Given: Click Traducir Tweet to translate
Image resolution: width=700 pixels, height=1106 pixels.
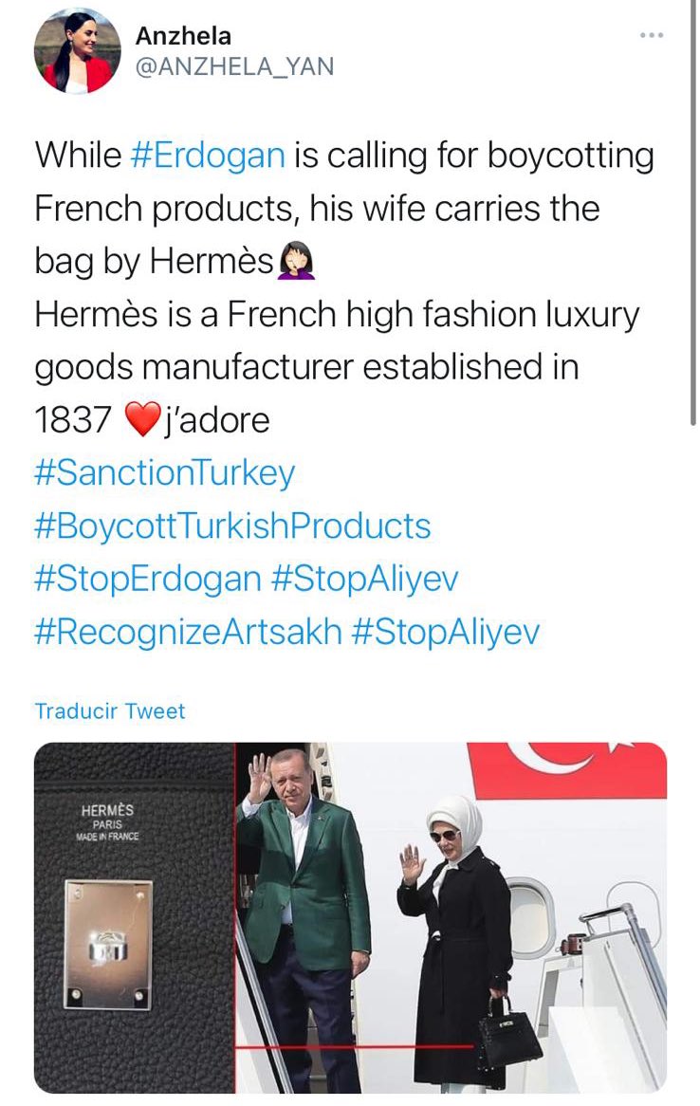Looking at the screenshot, I should coord(110,711).
